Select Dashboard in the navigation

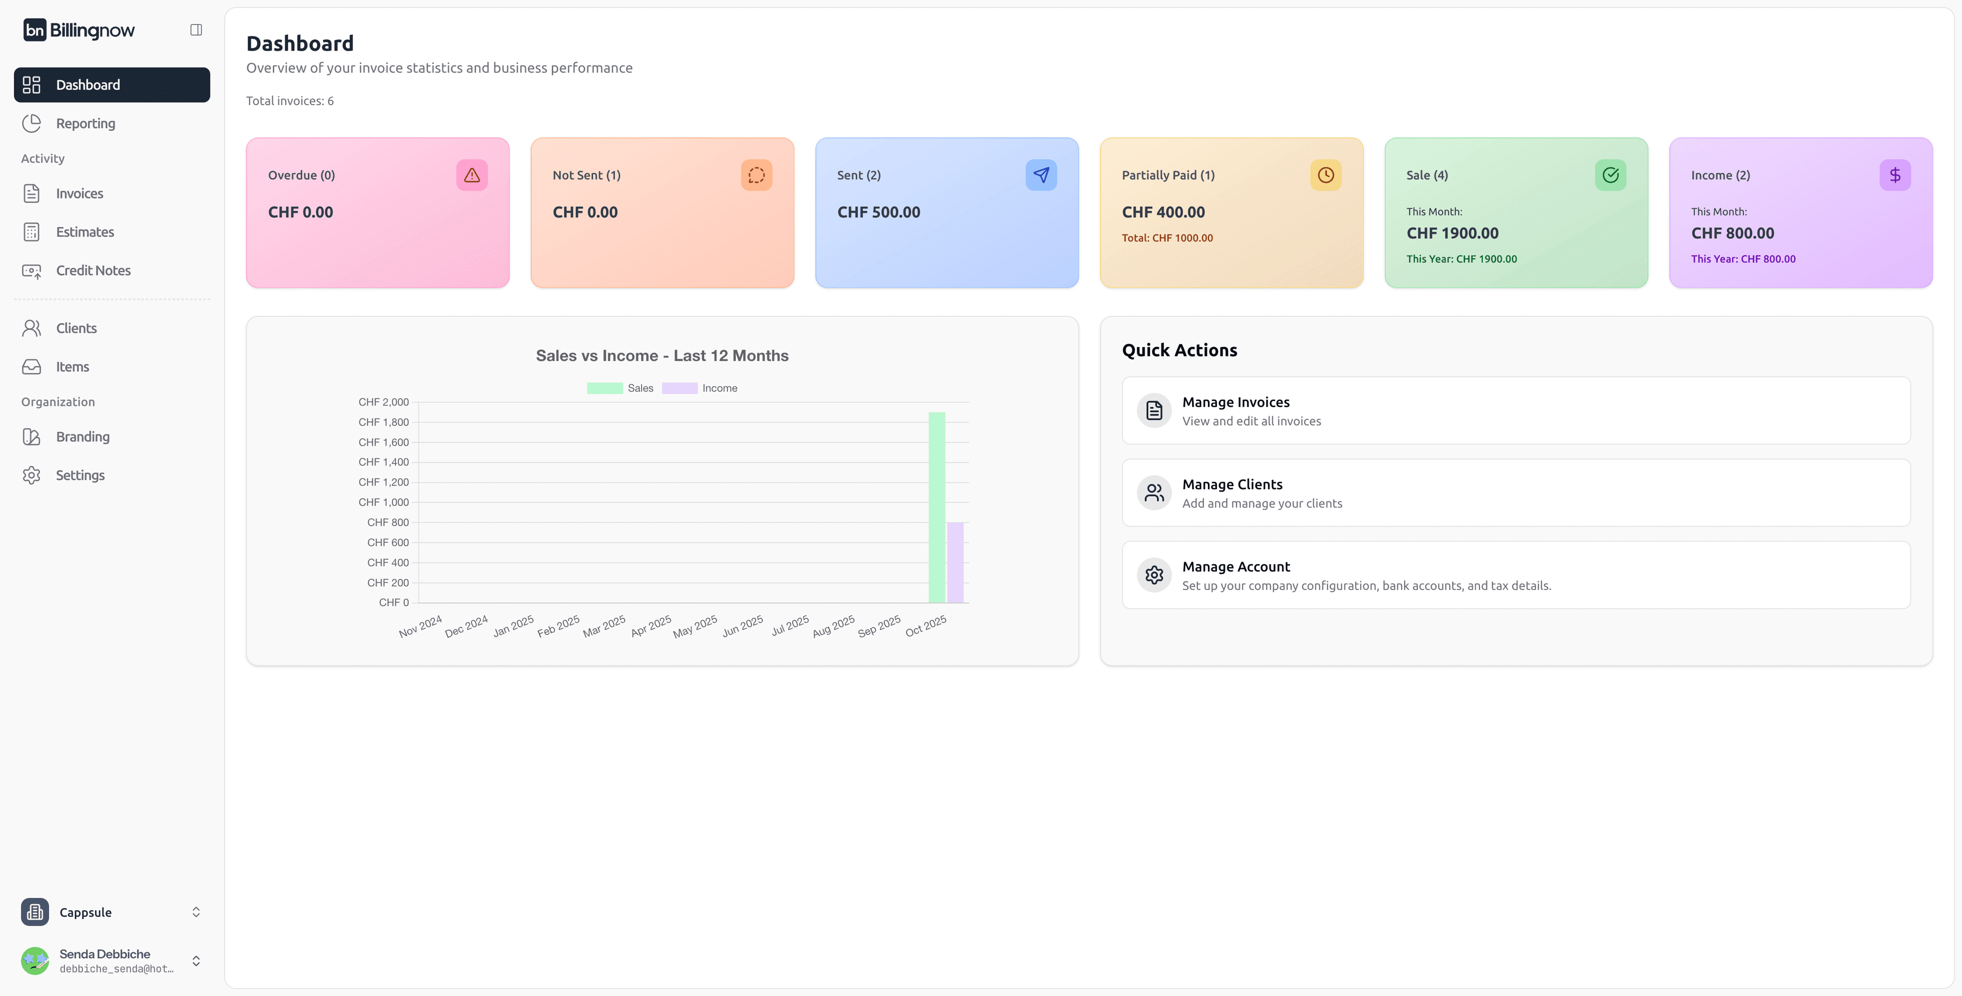click(x=87, y=84)
